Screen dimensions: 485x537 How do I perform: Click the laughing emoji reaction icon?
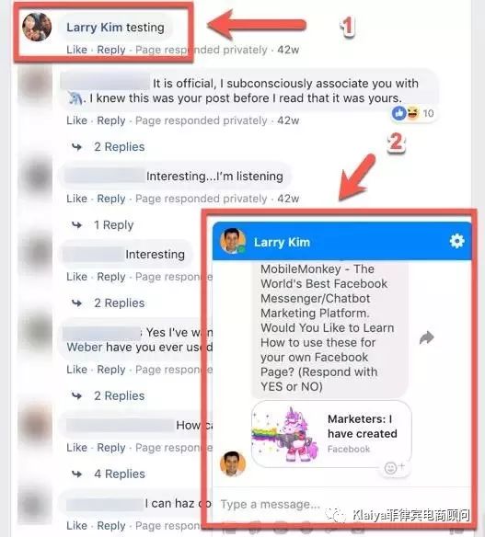[x=412, y=113]
